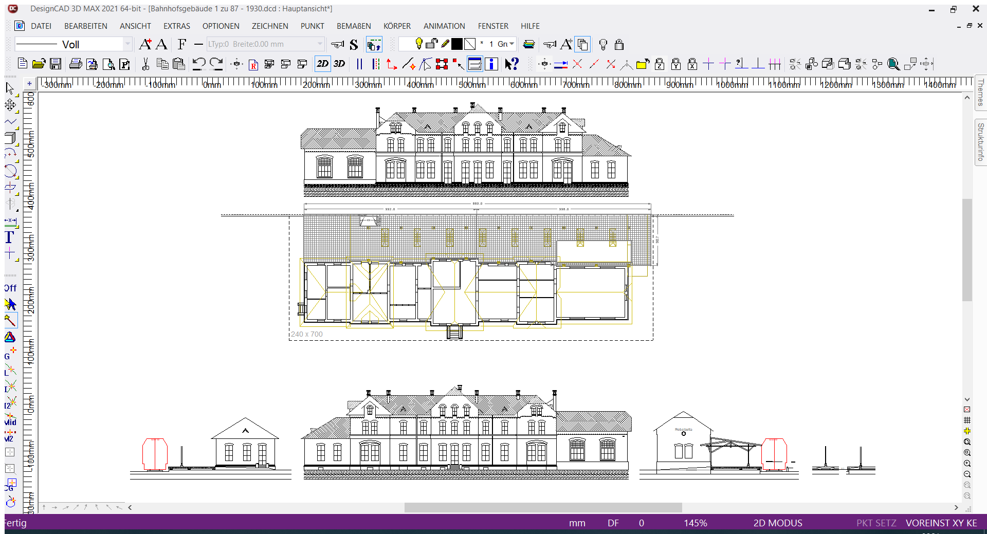Click the horizontal scrollbar thumb
The height and width of the screenshot is (534, 987).
[x=543, y=507]
